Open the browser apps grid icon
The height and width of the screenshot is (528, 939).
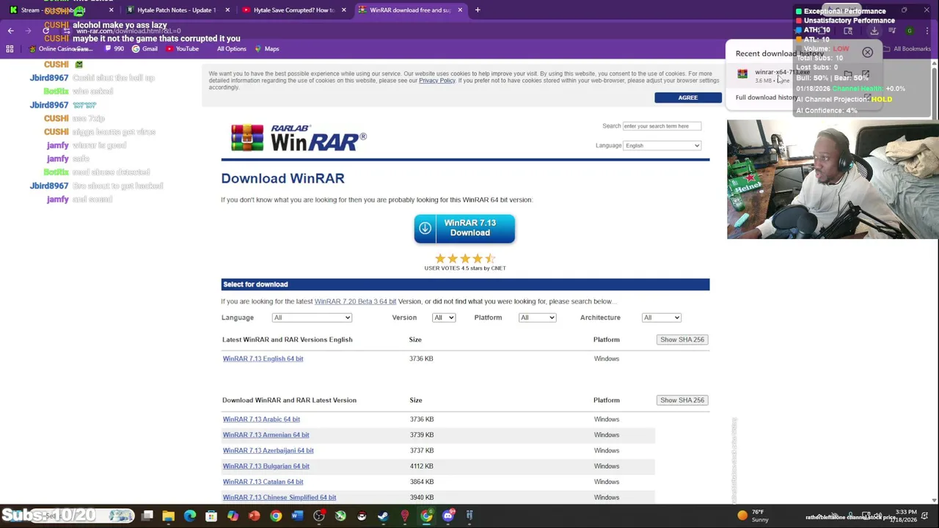(x=10, y=49)
